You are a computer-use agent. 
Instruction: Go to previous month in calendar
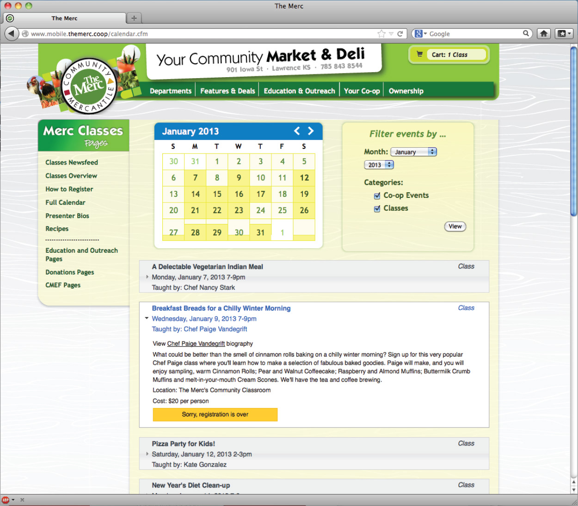tap(297, 131)
